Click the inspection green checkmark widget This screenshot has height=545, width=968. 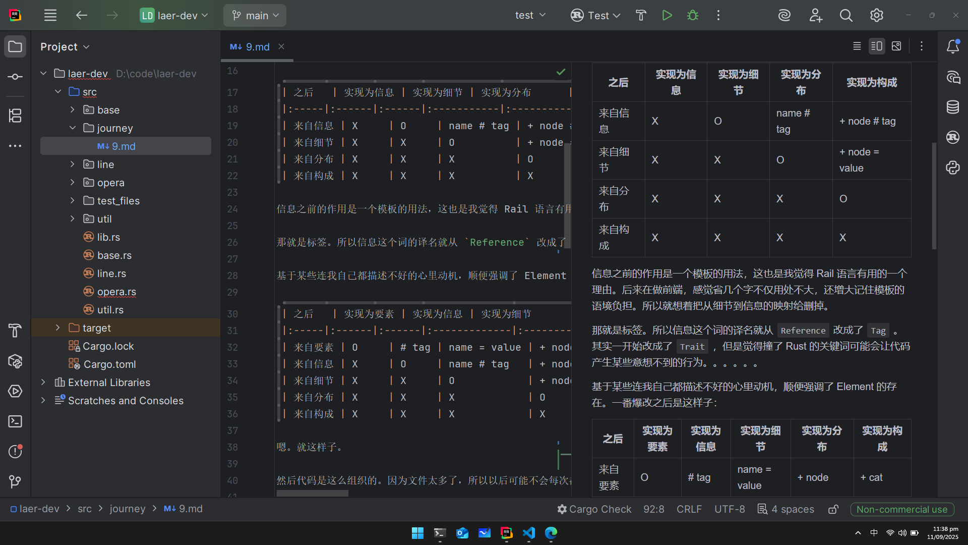click(561, 72)
